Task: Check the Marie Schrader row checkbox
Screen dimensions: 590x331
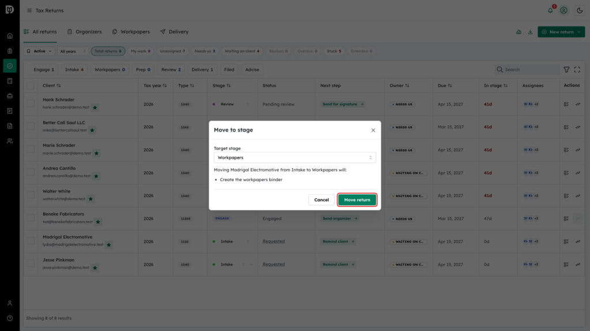Action: pyautogui.click(x=31, y=149)
